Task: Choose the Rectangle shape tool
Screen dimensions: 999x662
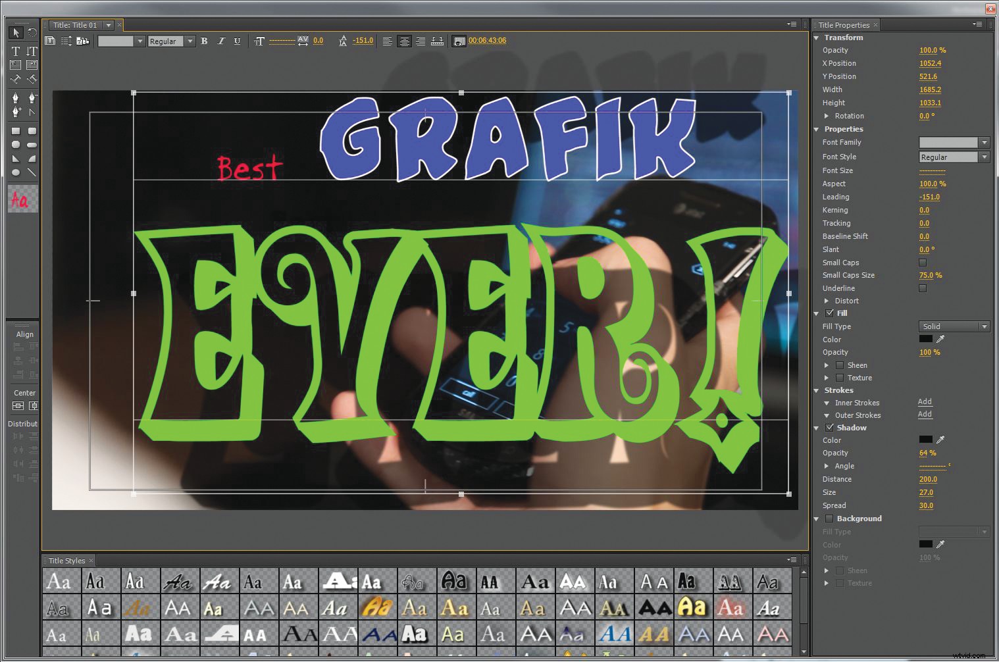Action: [16, 131]
